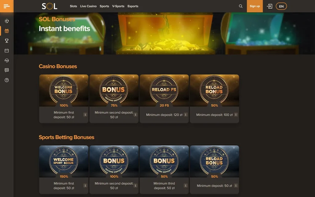The height and width of the screenshot is (197, 315).
Task: Click the 75% label on second deposit bonus
Action: [114, 105]
